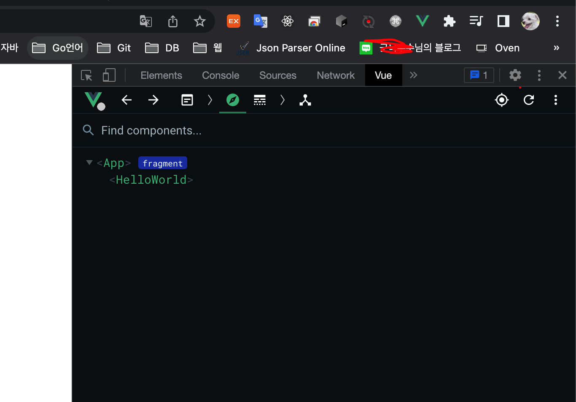This screenshot has height=402, width=576.
Task: Open the 자바 bookmark folder
Action: click(9, 48)
